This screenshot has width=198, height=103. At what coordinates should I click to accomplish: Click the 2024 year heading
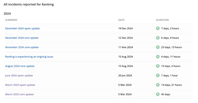(x=7, y=14)
